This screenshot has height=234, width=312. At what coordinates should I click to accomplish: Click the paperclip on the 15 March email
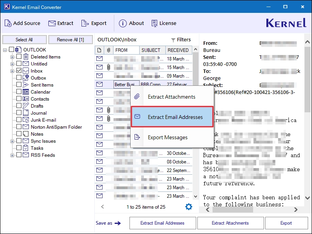108,67
